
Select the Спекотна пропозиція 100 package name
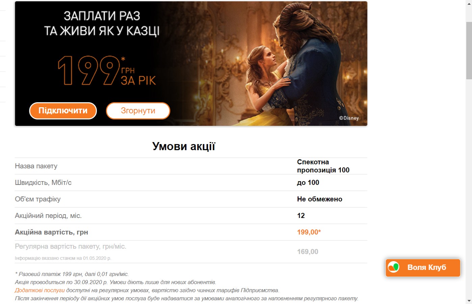point(323,166)
